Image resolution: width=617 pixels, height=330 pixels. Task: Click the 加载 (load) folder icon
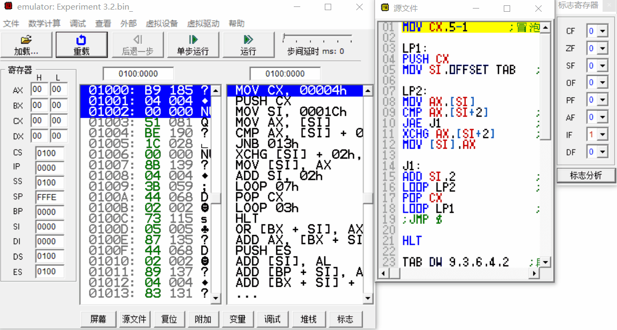click(26, 40)
